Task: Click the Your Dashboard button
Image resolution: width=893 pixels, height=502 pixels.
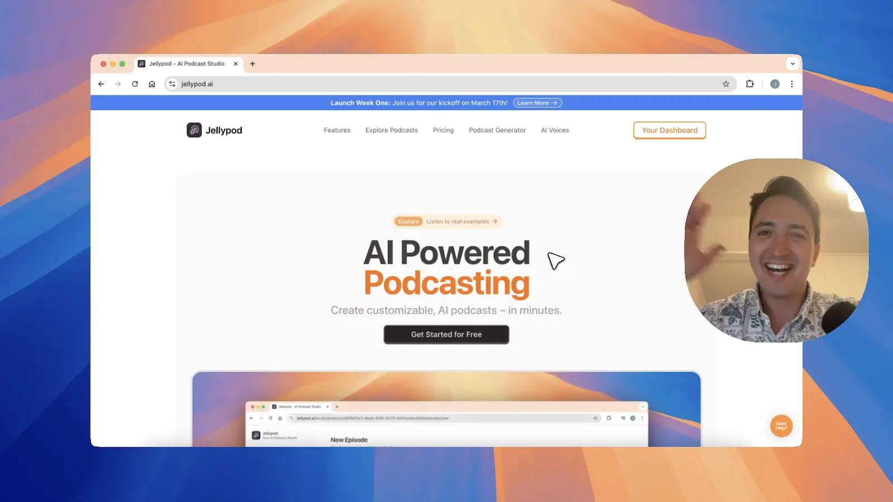Action: point(670,130)
